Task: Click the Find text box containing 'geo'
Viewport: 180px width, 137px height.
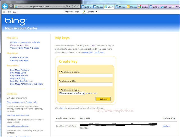Action: [37, 12]
